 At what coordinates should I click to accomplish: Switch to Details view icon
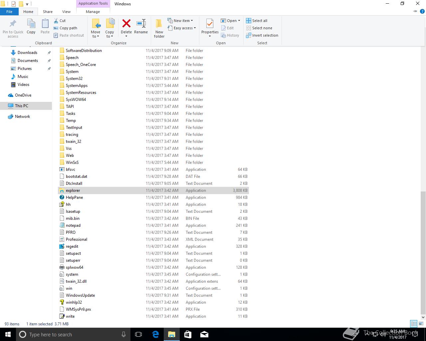click(414, 324)
